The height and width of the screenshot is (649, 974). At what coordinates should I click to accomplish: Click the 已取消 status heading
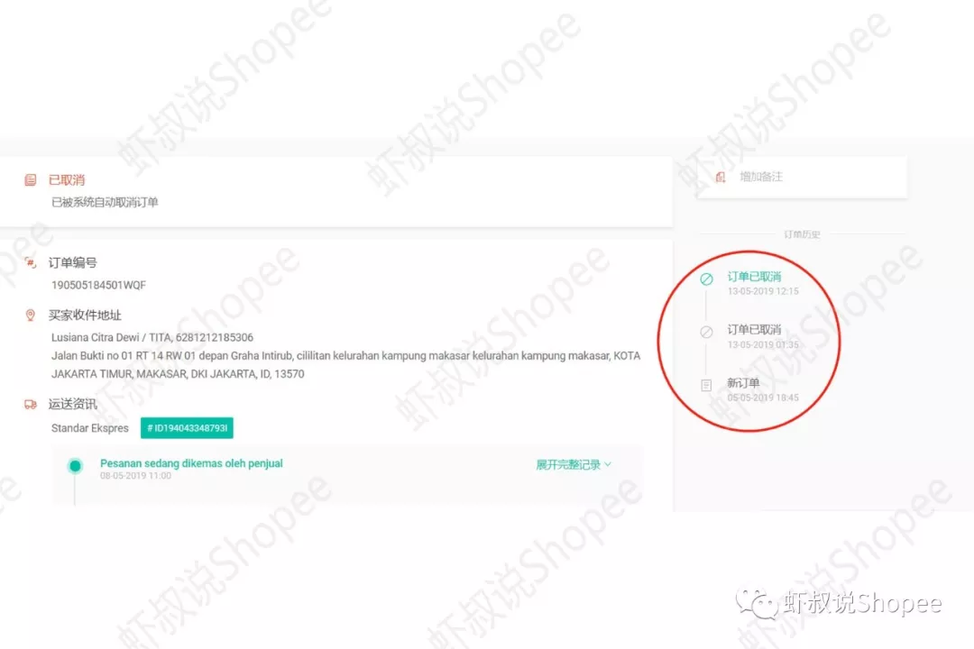tap(67, 180)
